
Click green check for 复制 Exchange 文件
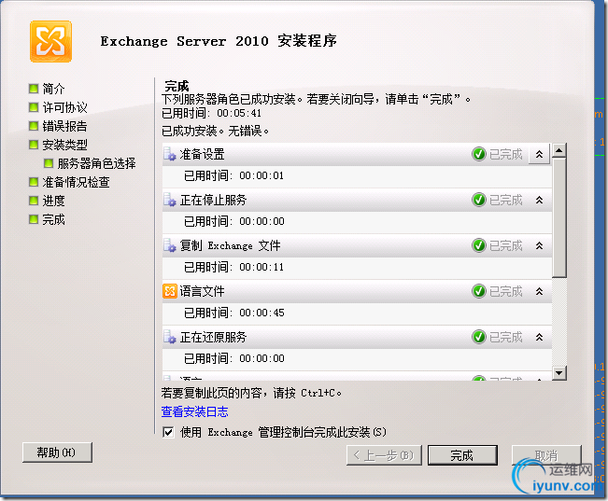coord(479,245)
